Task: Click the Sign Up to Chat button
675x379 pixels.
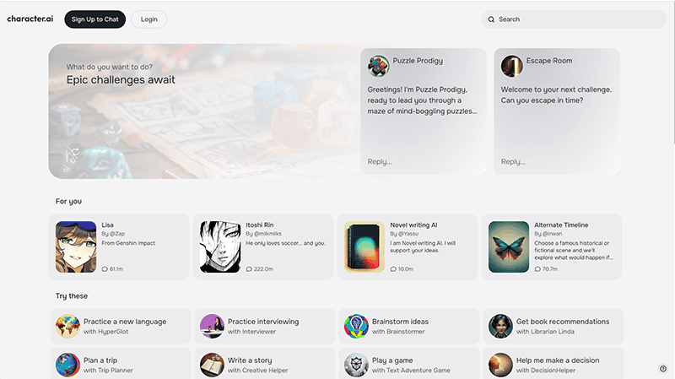Action: coord(95,19)
